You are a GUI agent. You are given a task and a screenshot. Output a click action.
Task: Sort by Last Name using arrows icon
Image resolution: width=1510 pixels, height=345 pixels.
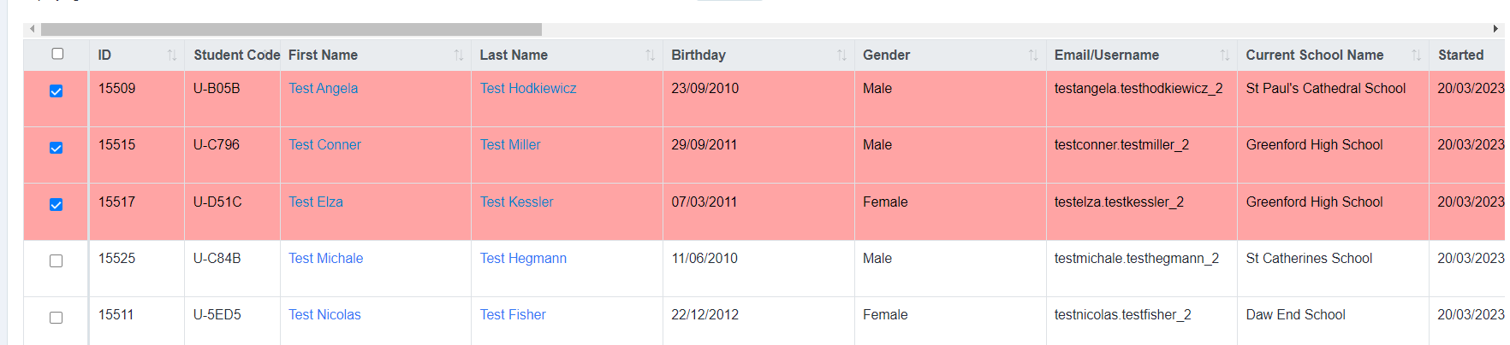(x=651, y=56)
